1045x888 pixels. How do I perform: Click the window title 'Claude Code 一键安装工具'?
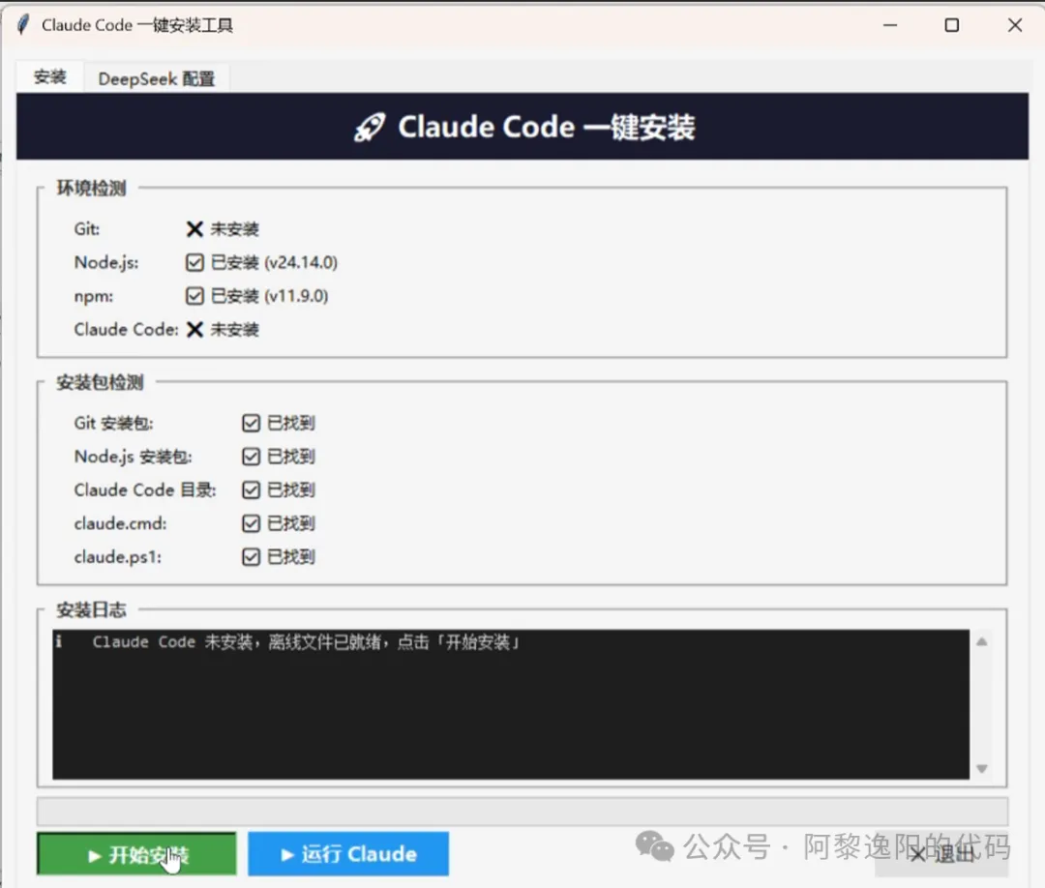coord(137,25)
